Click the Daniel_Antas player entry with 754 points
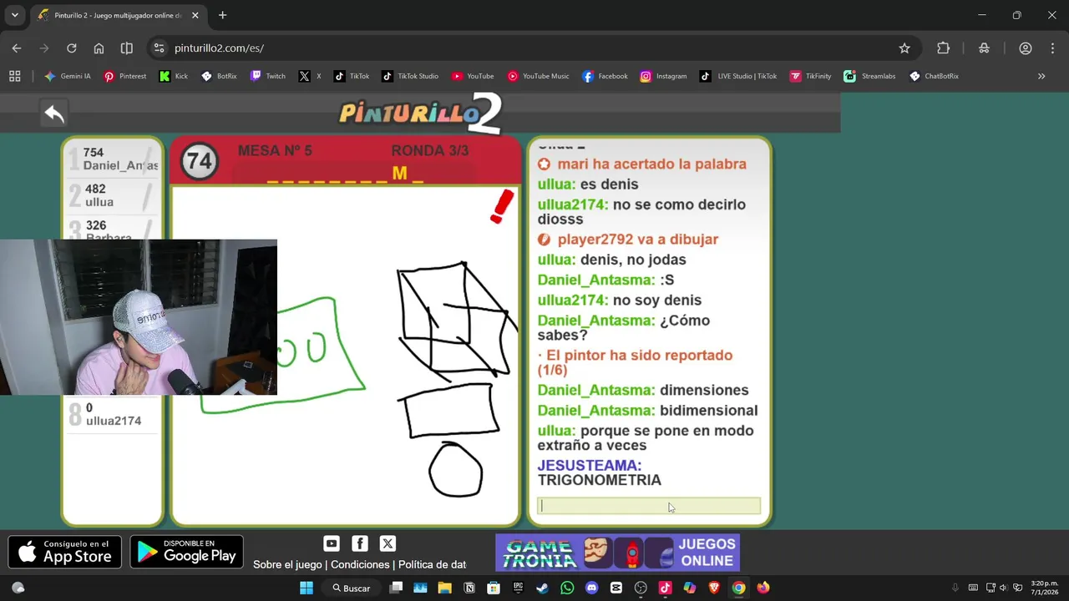Viewport: 1069px width, 601px height. coord(112,159)
